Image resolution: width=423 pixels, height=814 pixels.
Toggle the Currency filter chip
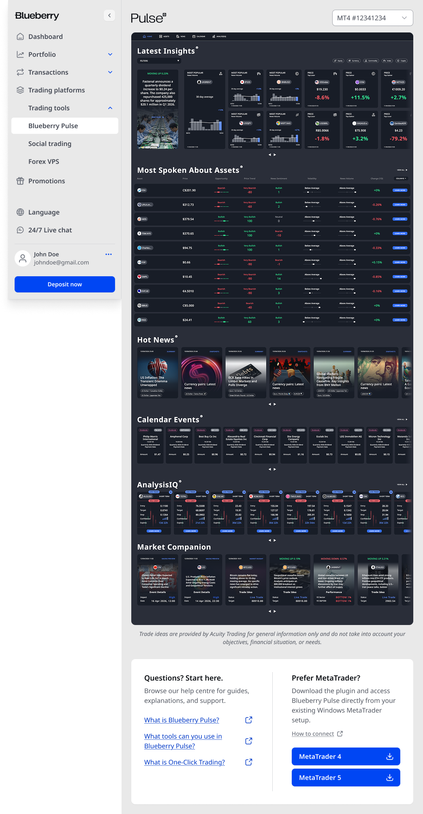point(354,61)
